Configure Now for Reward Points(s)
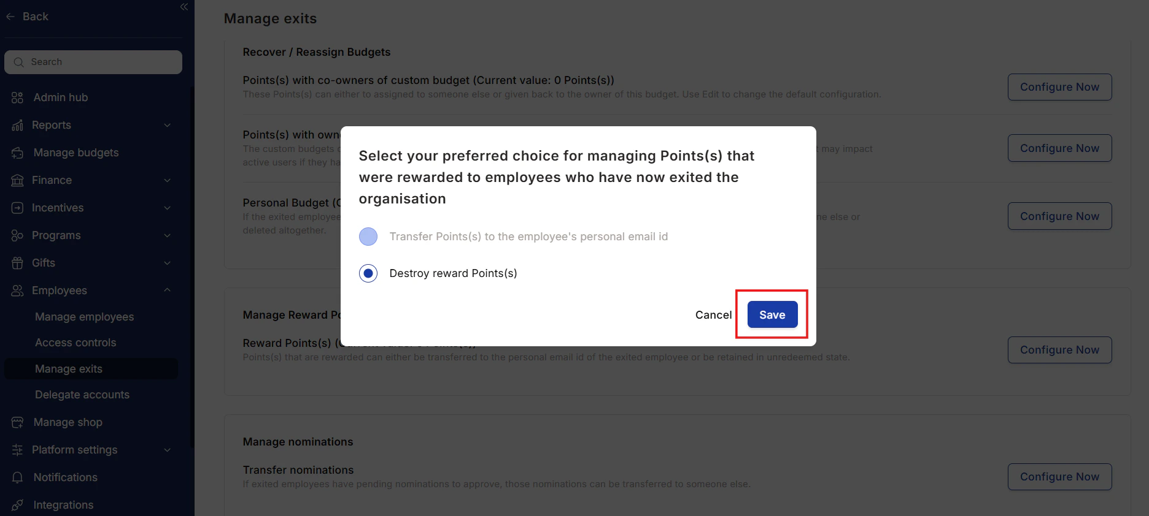1149x516 pixels. (x=1059, y=350)
